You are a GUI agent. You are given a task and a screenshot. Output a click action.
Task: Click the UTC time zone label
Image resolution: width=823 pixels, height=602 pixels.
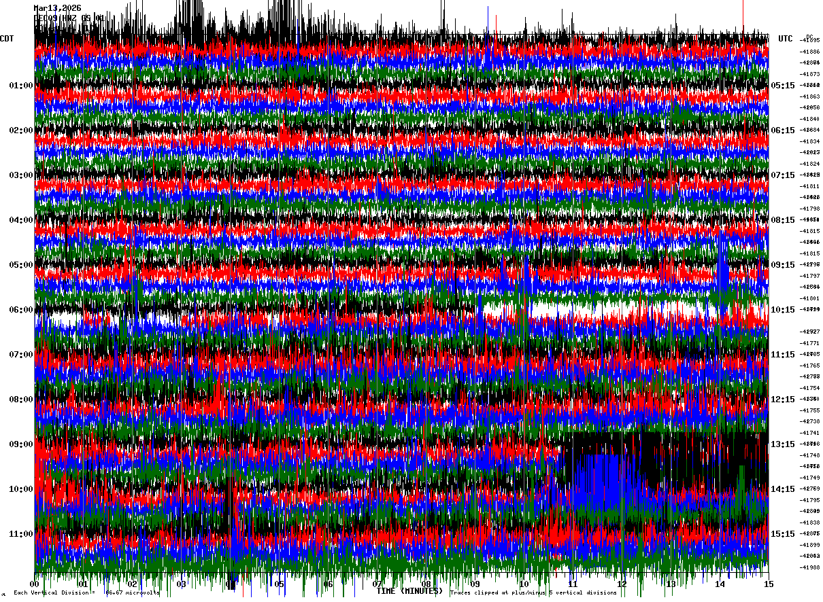click(786, 39)
